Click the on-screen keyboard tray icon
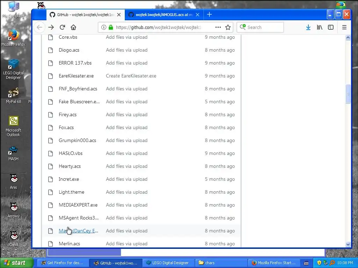Image resolution: width=358 pixels, height=268 pixels. coord(306,263)
